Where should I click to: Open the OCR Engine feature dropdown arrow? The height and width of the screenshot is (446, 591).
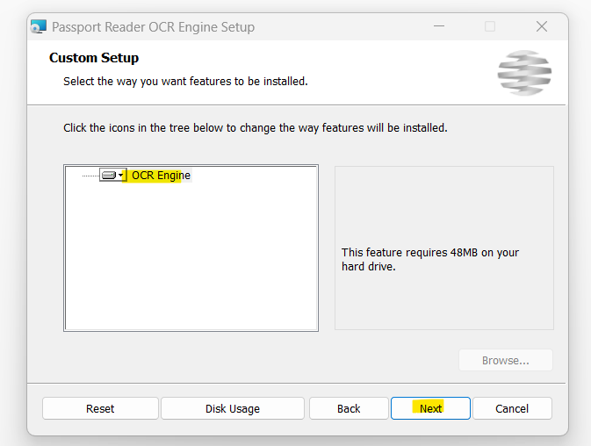point(121,176)
